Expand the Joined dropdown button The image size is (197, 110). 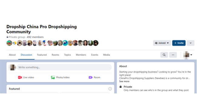click(162, 43)
